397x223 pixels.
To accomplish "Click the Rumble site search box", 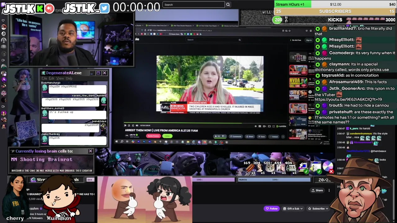I will pos(213,40).
